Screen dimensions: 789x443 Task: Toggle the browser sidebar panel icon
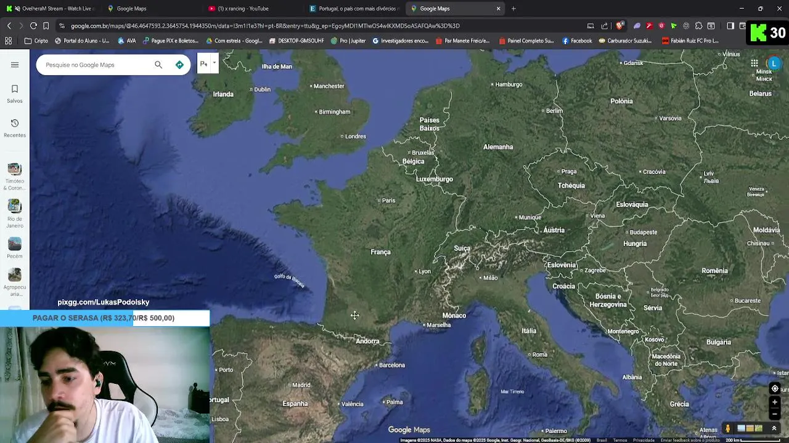click(730, 26)
